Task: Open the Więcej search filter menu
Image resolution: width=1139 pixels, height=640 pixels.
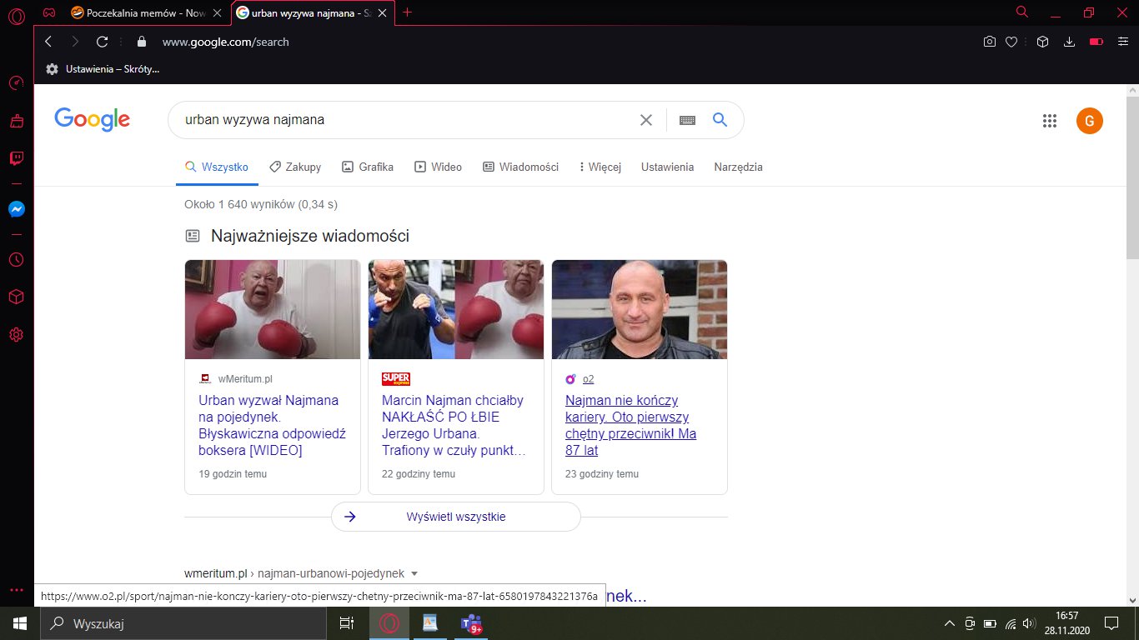Action: click(x=600, y=167)
